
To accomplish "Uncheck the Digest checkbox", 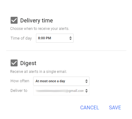I will (x=14, y=63).
